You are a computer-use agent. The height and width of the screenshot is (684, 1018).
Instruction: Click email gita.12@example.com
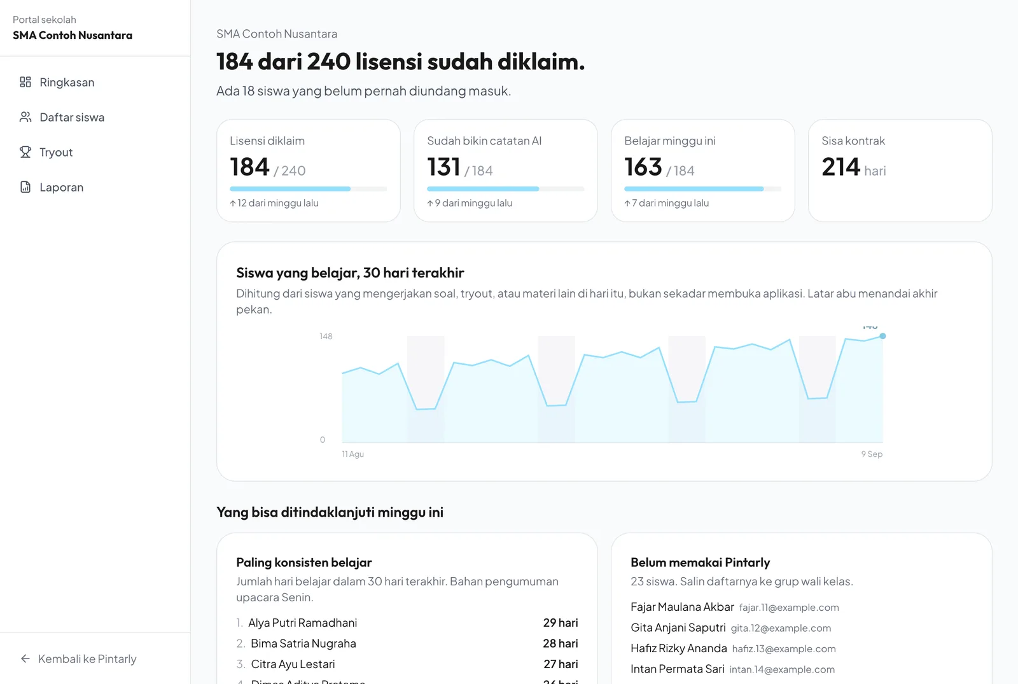point(781,628)
